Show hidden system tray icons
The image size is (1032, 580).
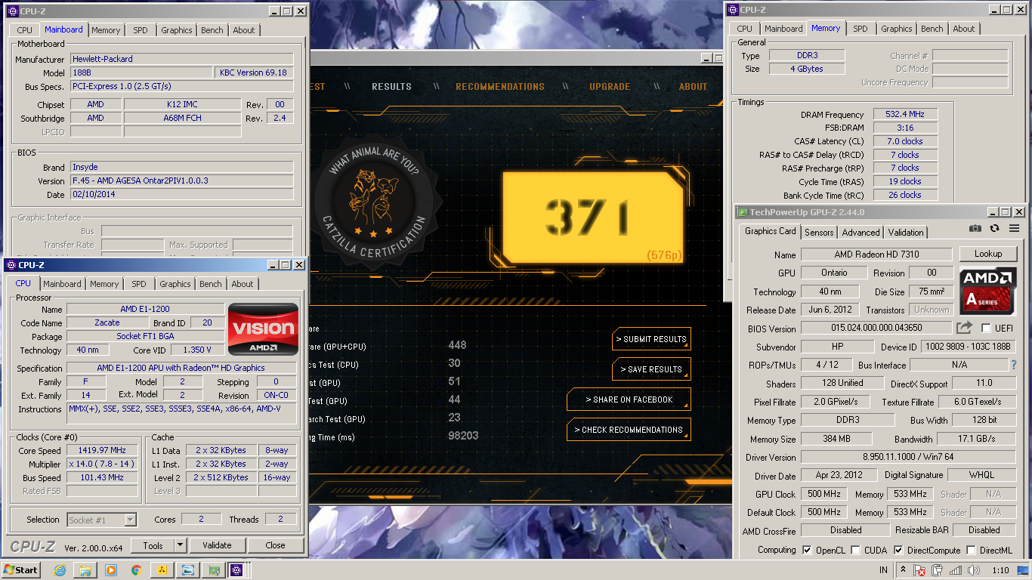tap(903, 570)
